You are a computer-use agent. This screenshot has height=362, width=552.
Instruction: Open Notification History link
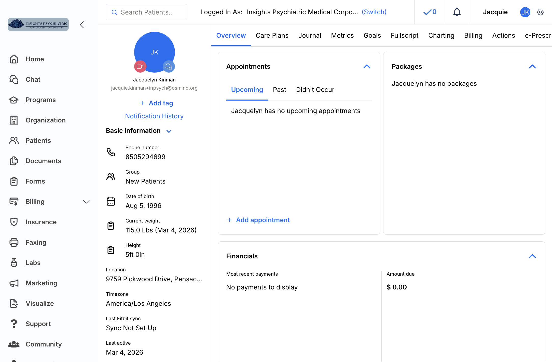click(154, 116)
